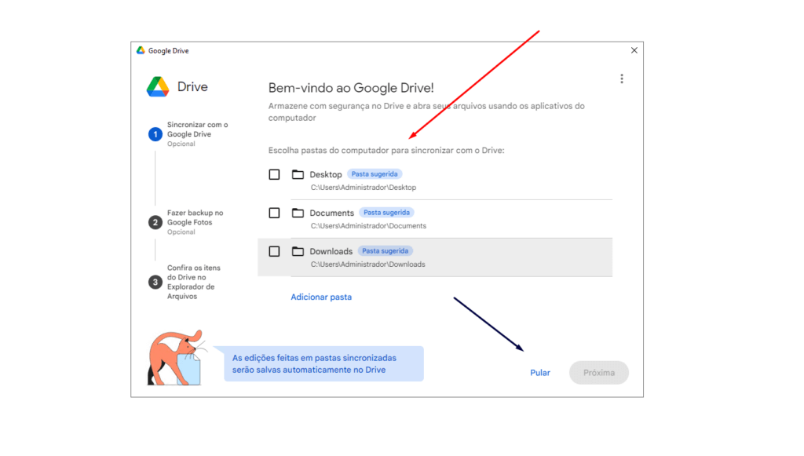Click path C:\Users\Administrador\Downloads

coord(368,264)
